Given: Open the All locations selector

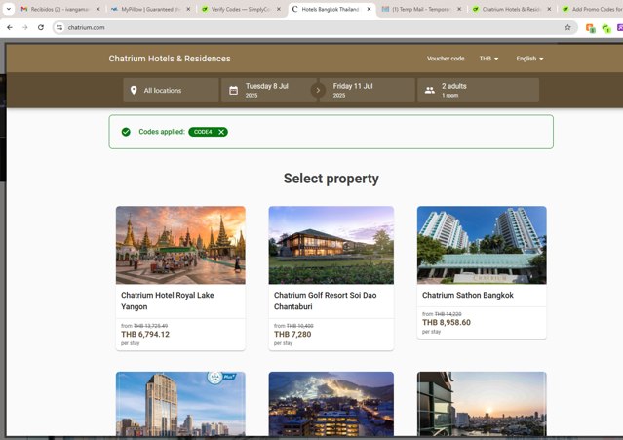Looking at the screenshot, I should (171, 90).
